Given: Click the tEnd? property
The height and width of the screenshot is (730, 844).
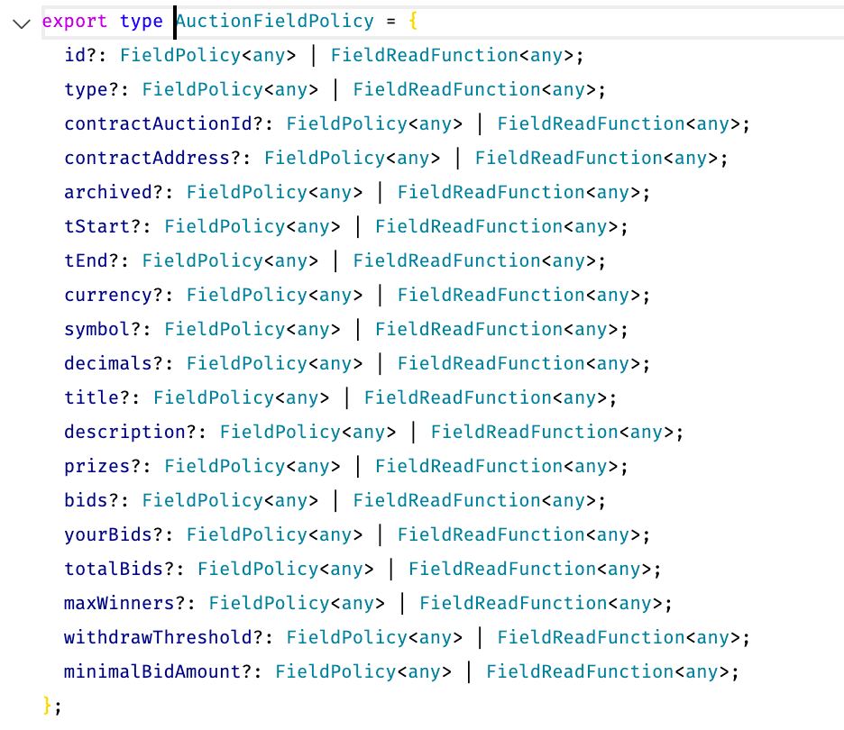Looking at the screenshot, I should [91, 260].
